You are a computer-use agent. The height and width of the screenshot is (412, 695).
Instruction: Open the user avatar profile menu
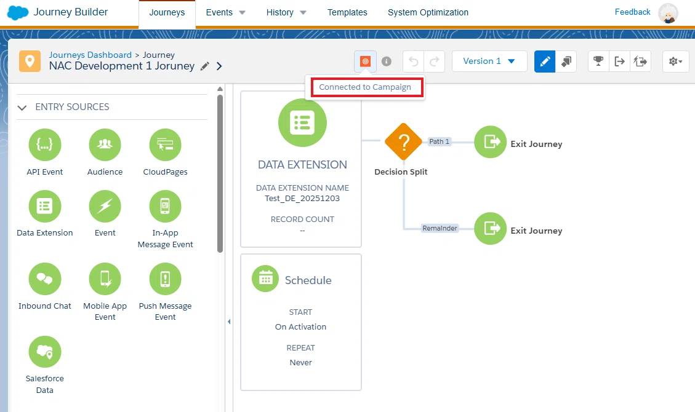pos(668,13)
